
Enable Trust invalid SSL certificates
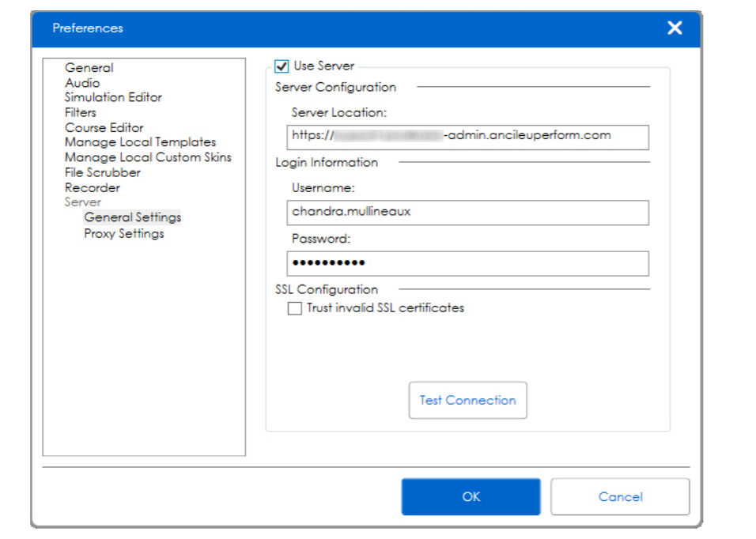pyautogui.click(x=295, y=308)
